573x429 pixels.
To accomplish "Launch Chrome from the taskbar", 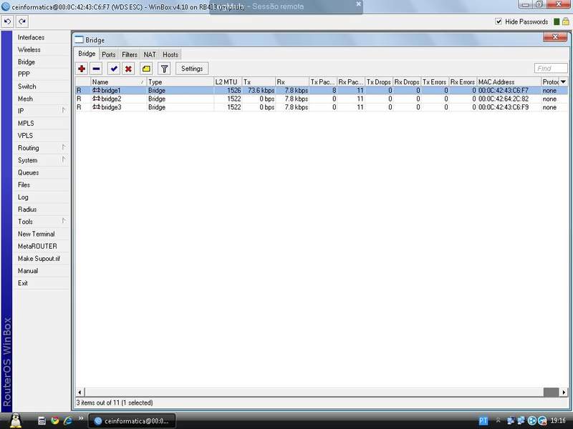I will coord(55,420).
